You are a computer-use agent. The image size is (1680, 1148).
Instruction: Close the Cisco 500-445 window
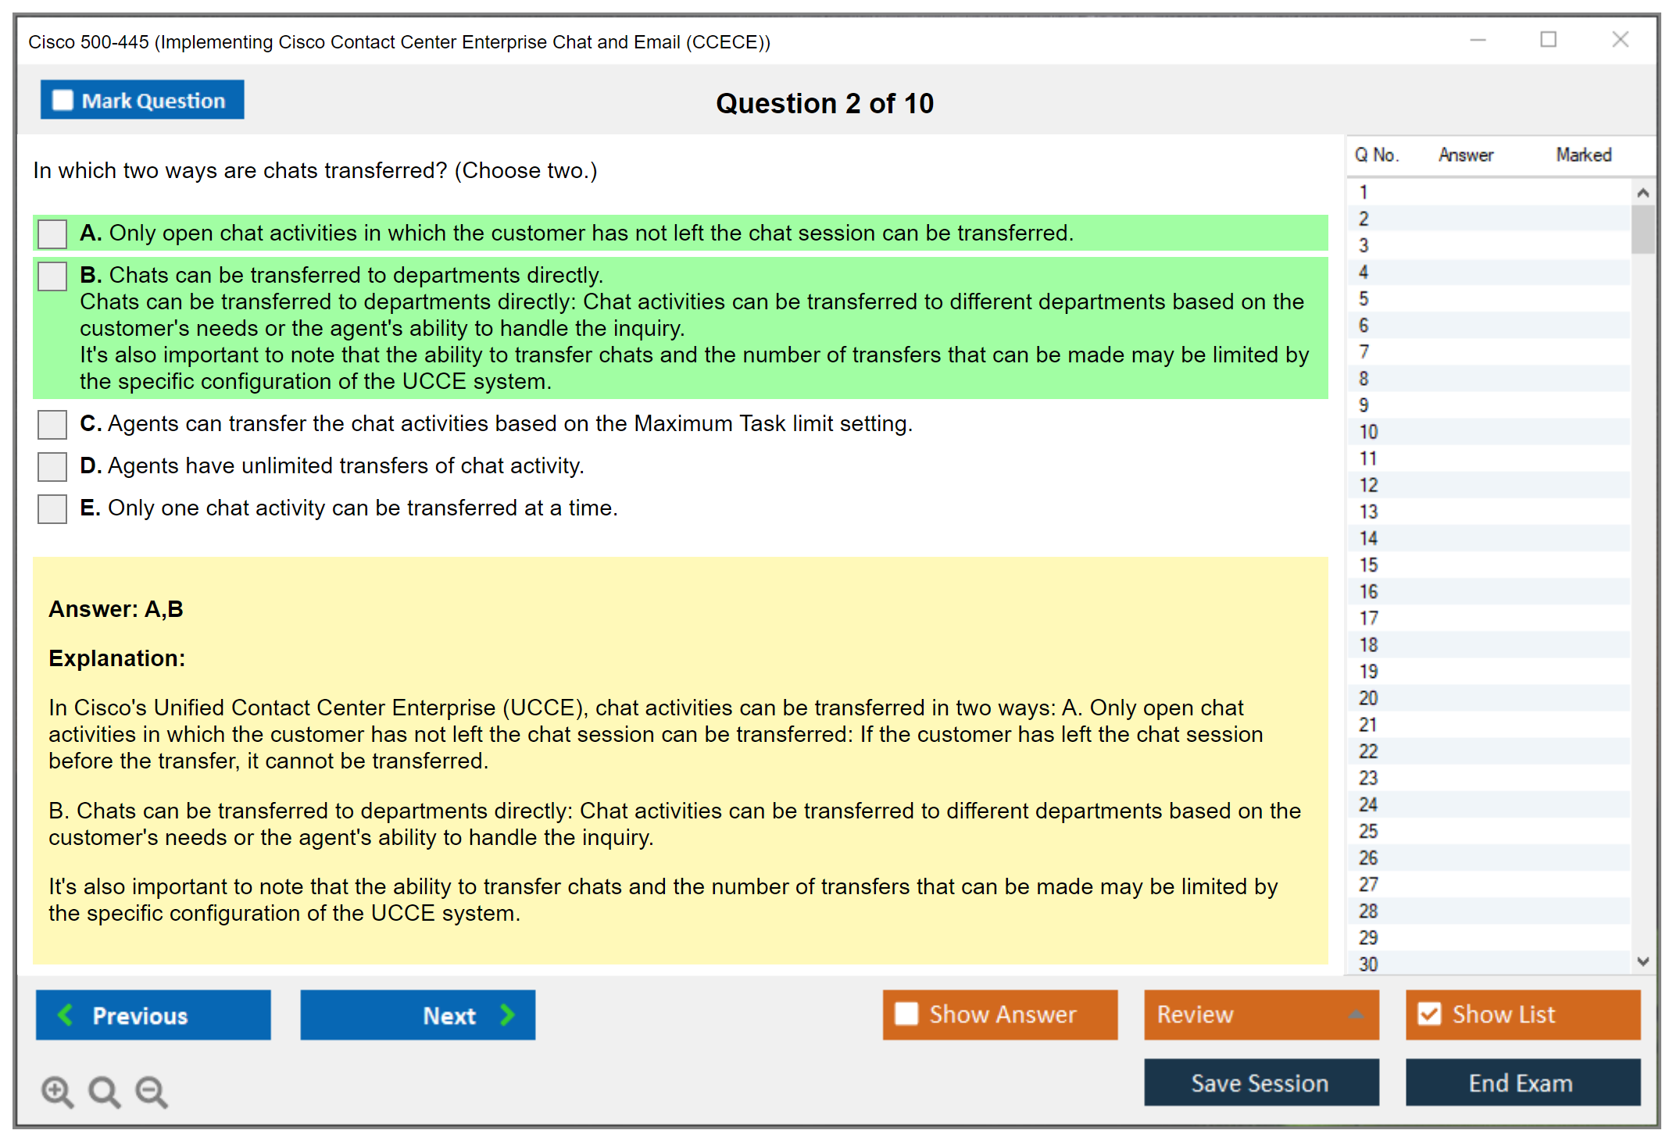[1620, 40]
